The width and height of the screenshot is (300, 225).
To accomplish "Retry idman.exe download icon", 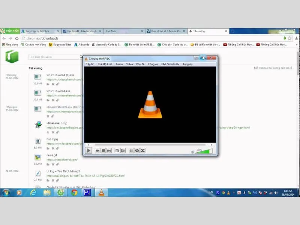I will click(48, 132).
